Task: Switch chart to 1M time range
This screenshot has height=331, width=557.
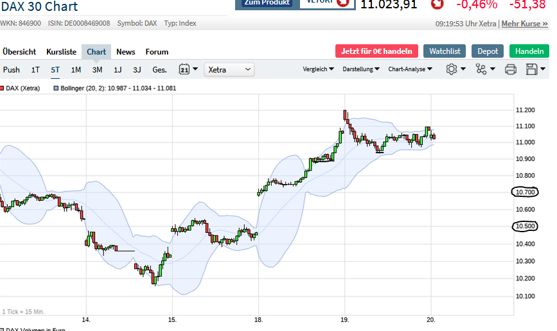Action: [76, 69]
